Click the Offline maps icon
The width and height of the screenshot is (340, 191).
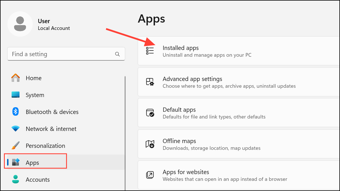tap(150, 144)
